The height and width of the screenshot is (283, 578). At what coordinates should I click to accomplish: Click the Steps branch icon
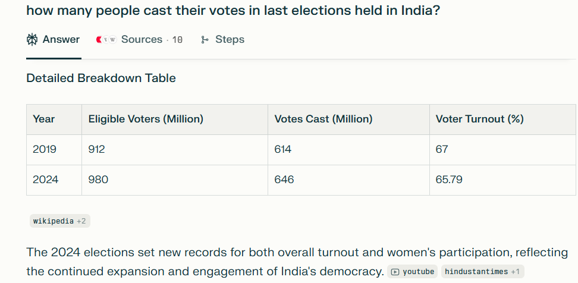[205, 40]
